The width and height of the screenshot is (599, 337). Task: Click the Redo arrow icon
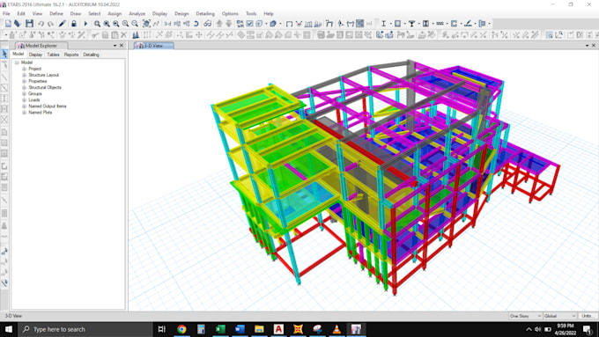pos(50,24)
